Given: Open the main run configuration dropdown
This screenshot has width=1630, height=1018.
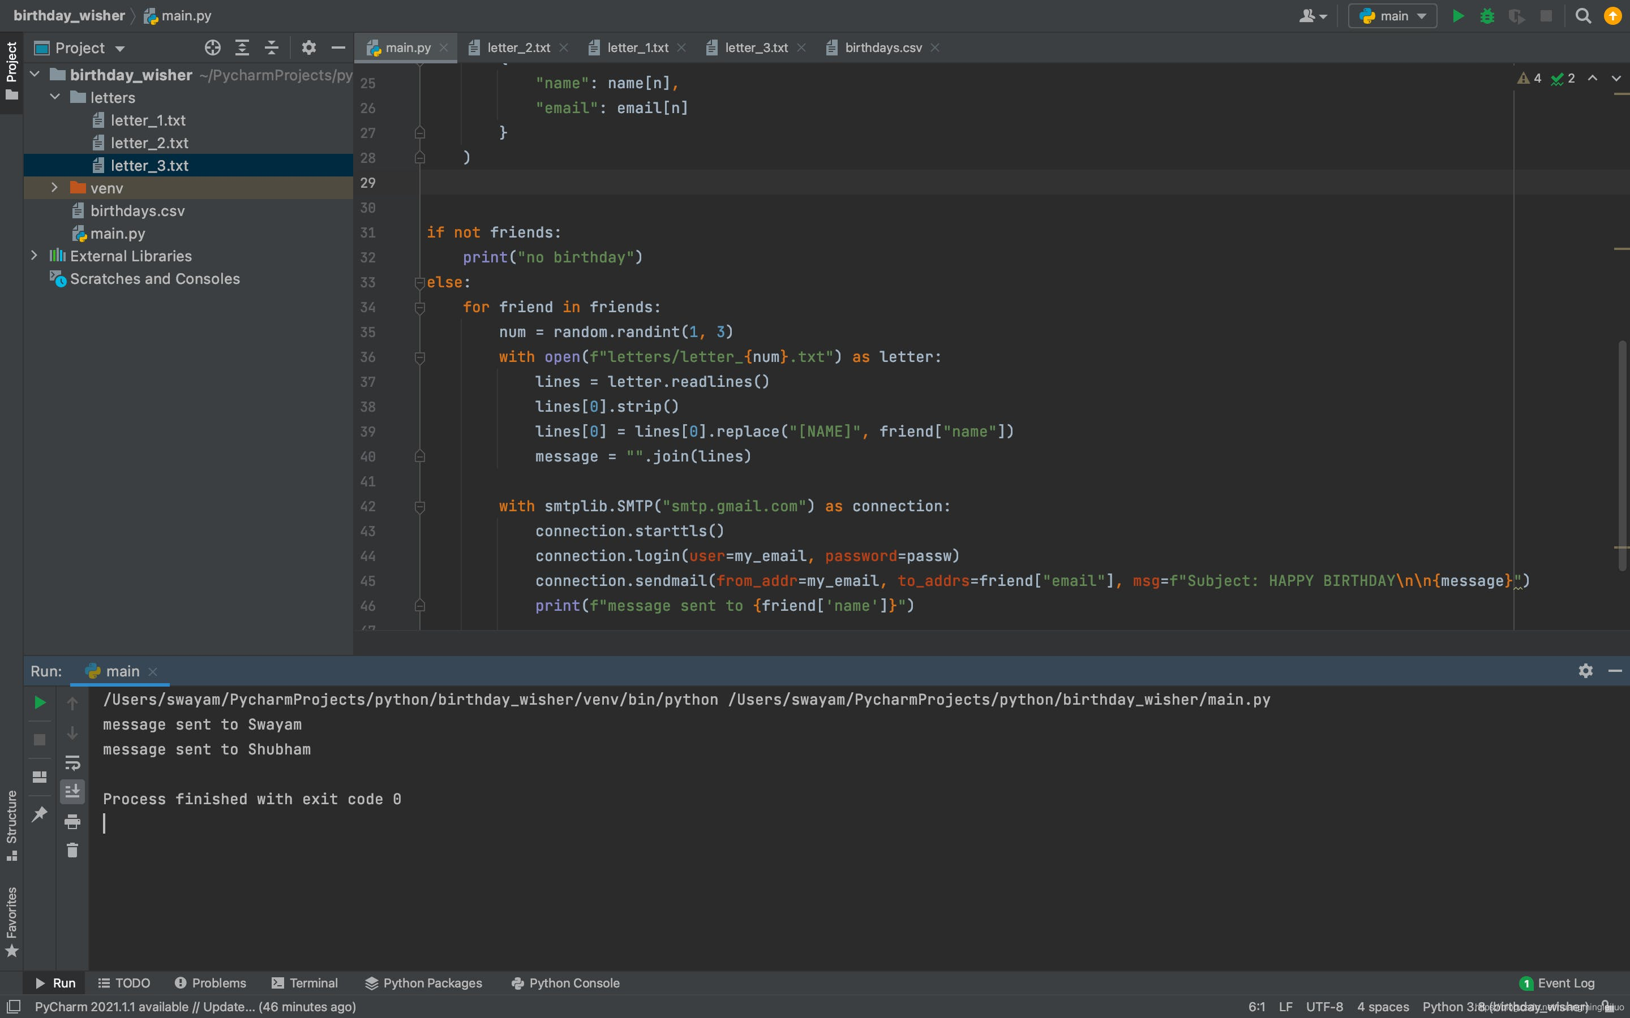Looking at the screenshot, I should pos(1392,16).
